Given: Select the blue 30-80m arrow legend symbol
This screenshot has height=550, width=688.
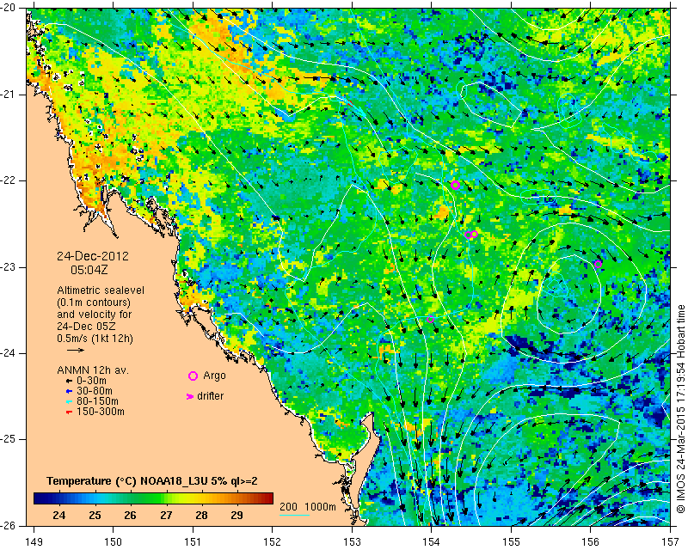Looking at the screenshot, I should coord(69,391).
